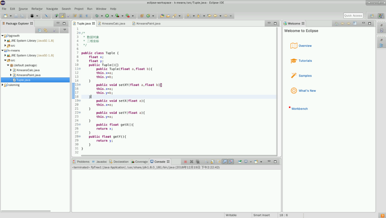Open the Refactor menu
The width and height of the screenshot is (386, 218).
[x=37, y=9]
